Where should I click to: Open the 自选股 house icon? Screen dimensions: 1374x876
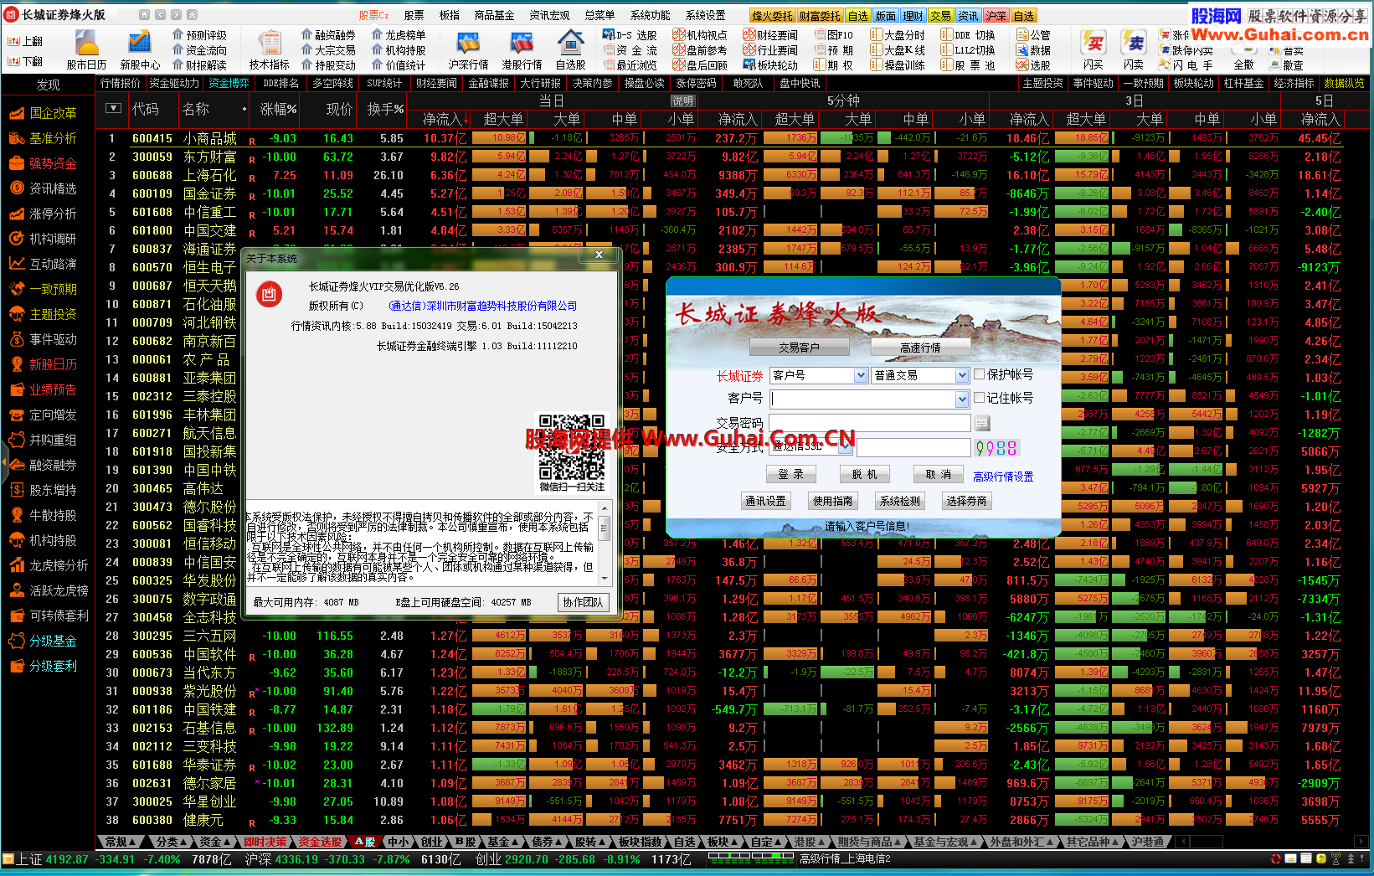click(x=570, y=49)
